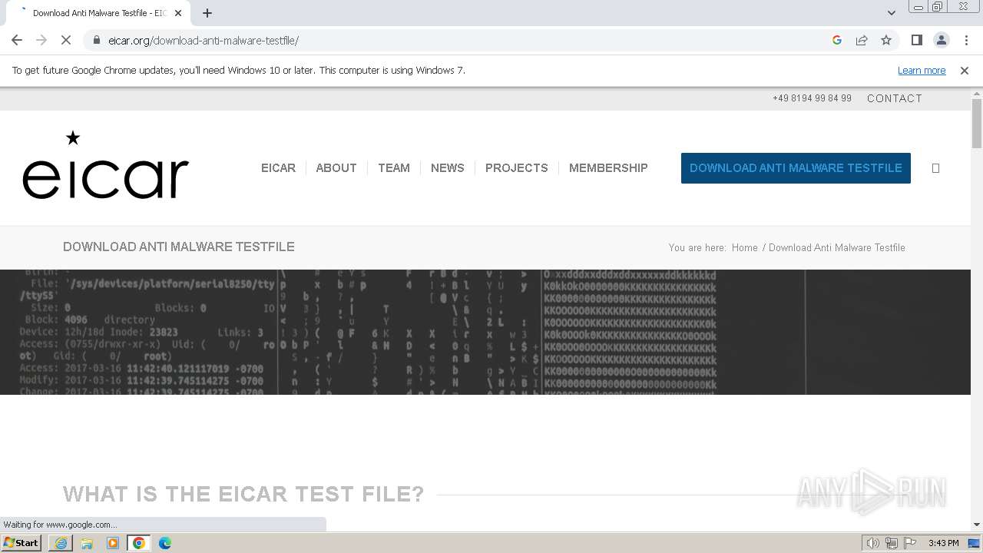This screenshot has width=983, height=553.
Task: Open Internet Explorer from the taskbar
Action: point(61,543)
